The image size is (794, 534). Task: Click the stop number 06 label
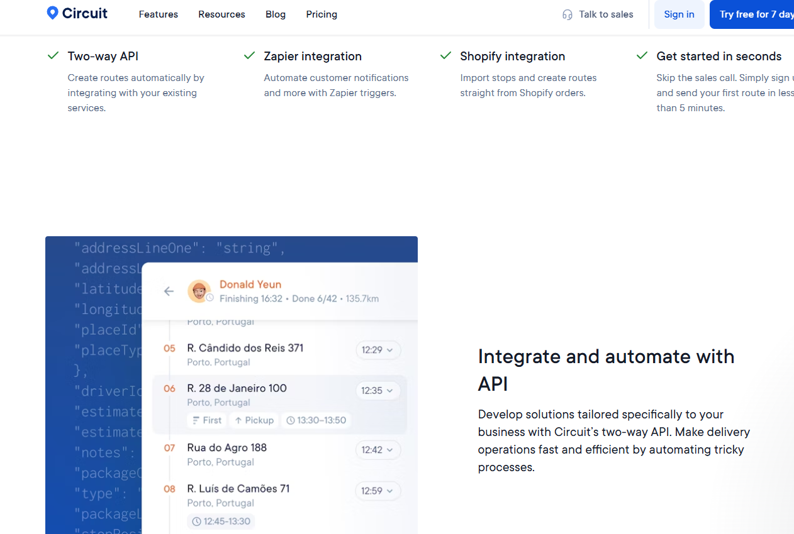coord(169,389)
